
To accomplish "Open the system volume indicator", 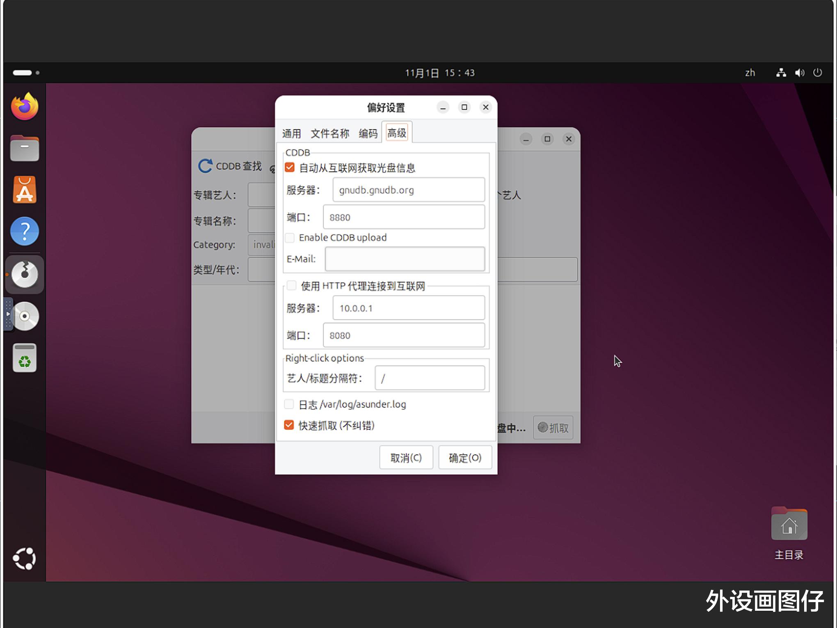I will 799,73.
